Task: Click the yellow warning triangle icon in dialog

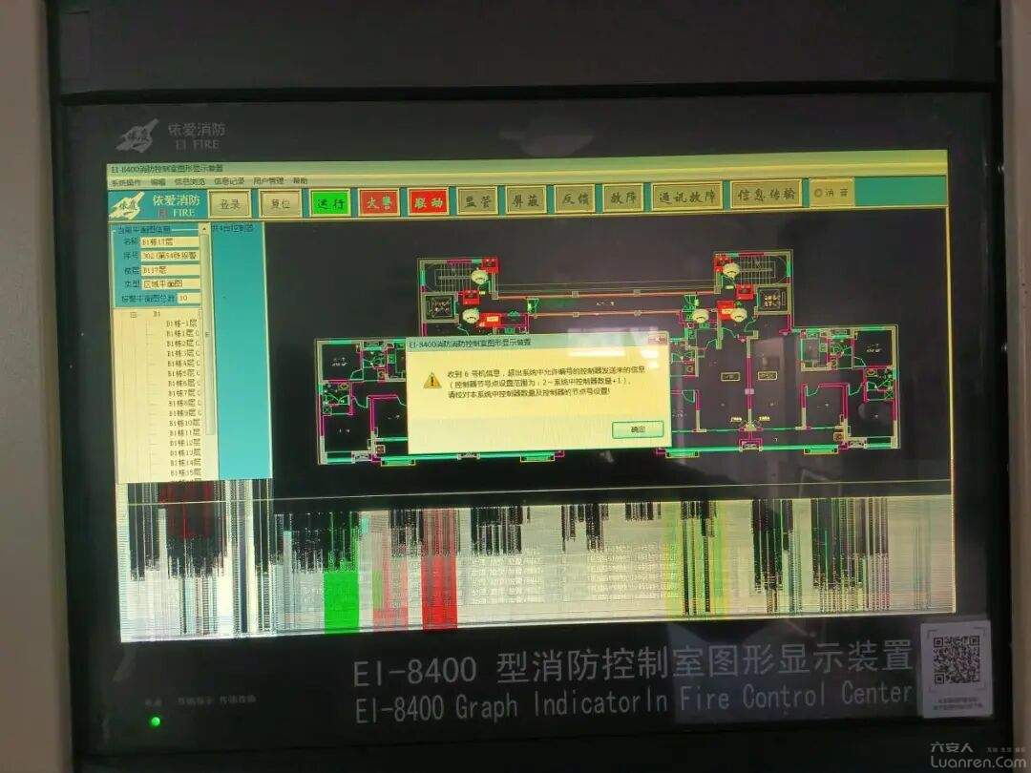Action: 432,380
